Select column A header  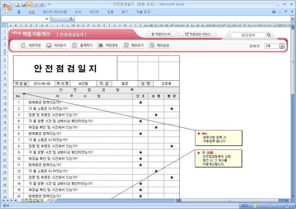(10, 25)
